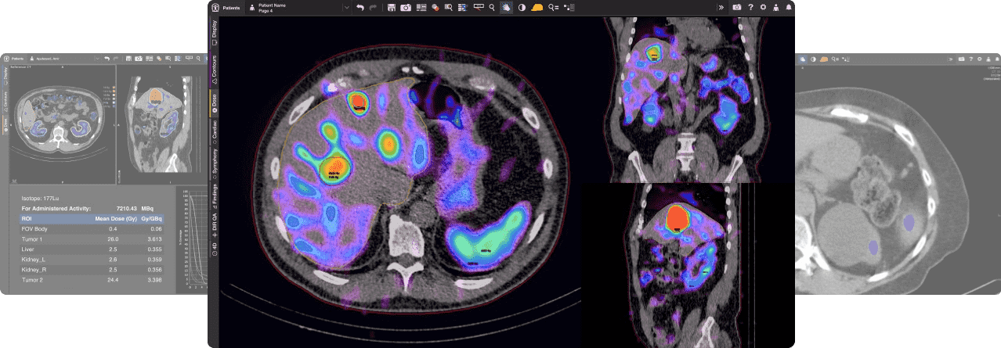Click the Kidney_L row in dose table
The image size is (1001, 348).
click(x=90, y=259)
